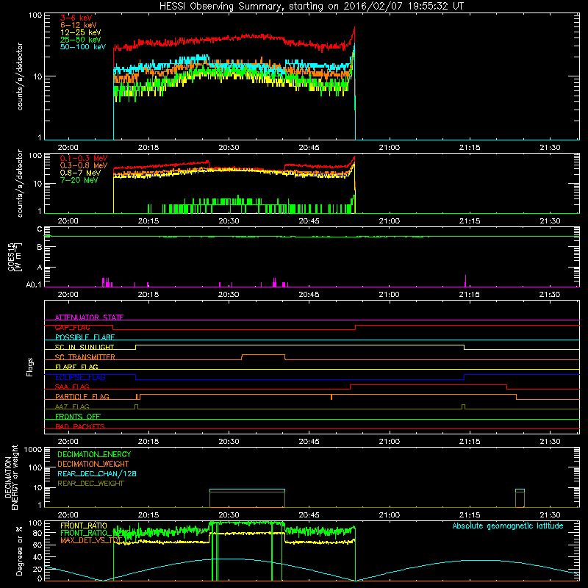This screenshot has width=588, height=588.
Task: Click the GOES15 W m-2 axis label
Action: tap(15, 257)
